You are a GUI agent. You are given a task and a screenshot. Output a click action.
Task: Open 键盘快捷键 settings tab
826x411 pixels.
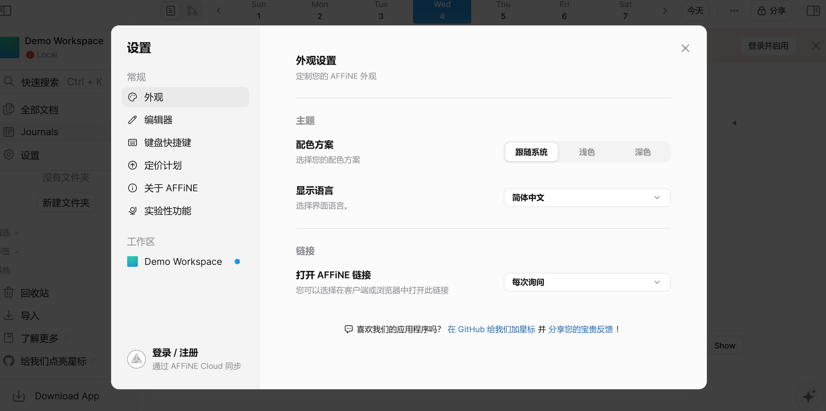[167, 142]
